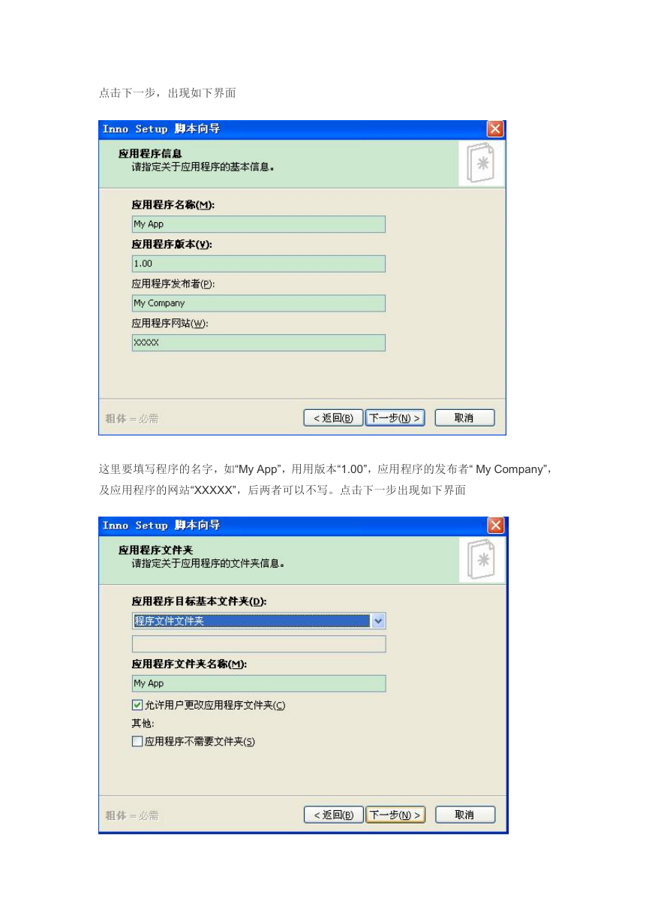Click the 其他: label in second dialog

143,724
